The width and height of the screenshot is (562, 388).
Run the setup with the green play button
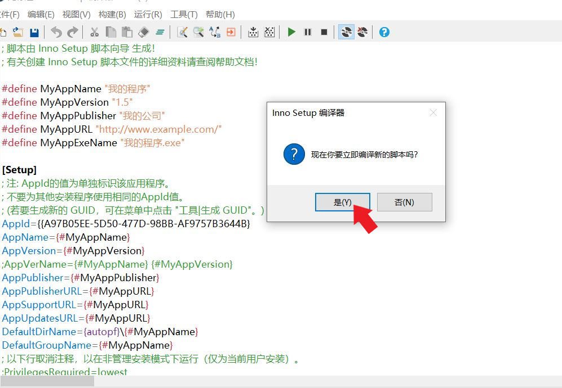pyautogui.click(x=291, y=32)
